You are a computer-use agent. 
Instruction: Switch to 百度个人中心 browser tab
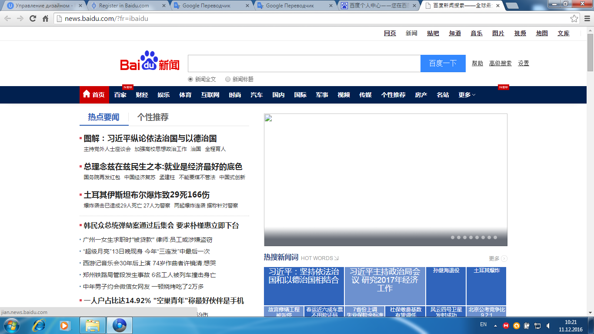(x=378, y=6)
